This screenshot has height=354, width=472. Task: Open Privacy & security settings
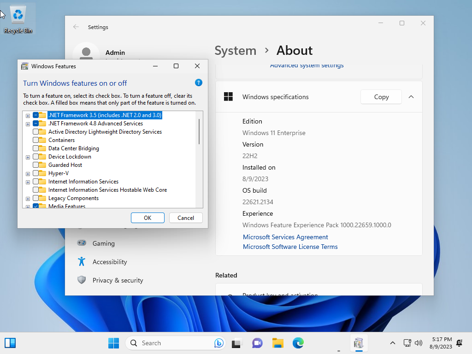pos(118,280)
